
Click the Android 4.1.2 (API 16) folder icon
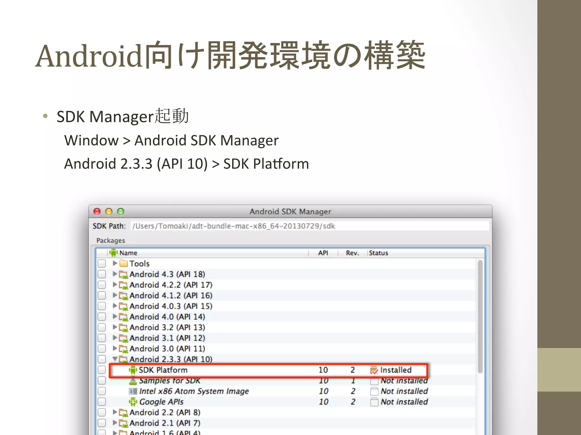123,296
